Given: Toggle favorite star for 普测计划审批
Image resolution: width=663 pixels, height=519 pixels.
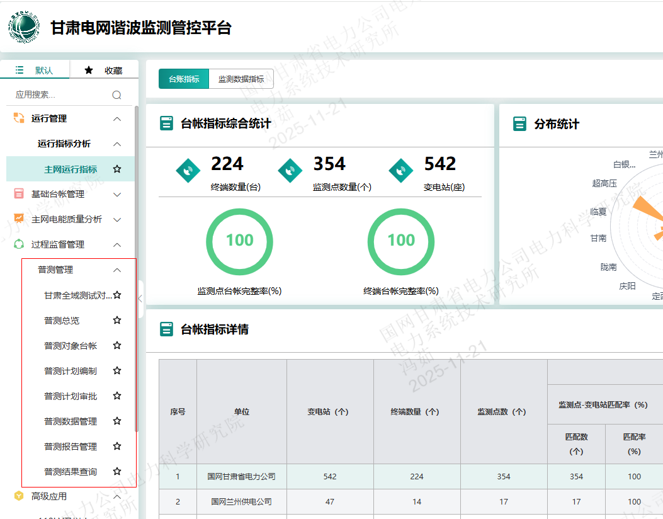Looking at the screenshot, I should point(116,396).
